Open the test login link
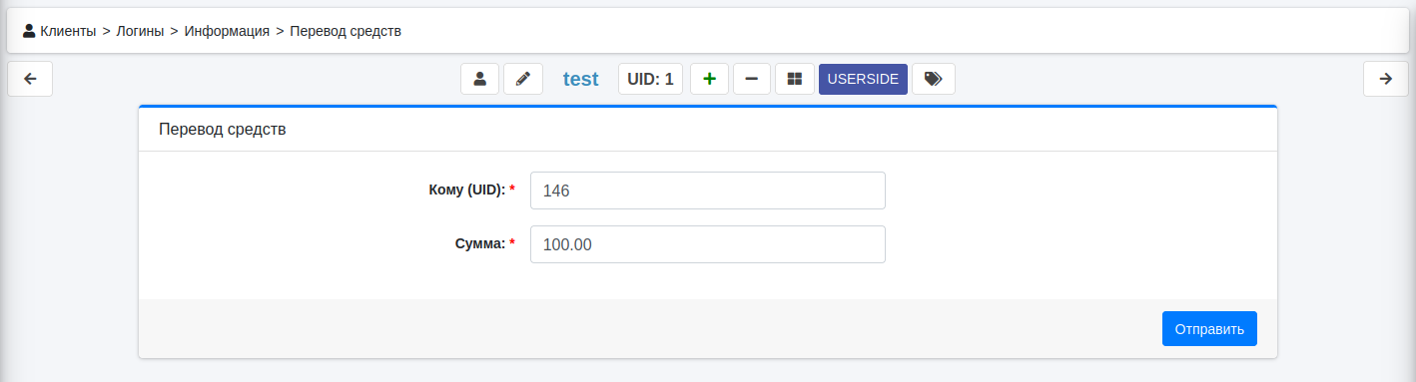The height and width of the screenshot is (382, 1416). 580,79
